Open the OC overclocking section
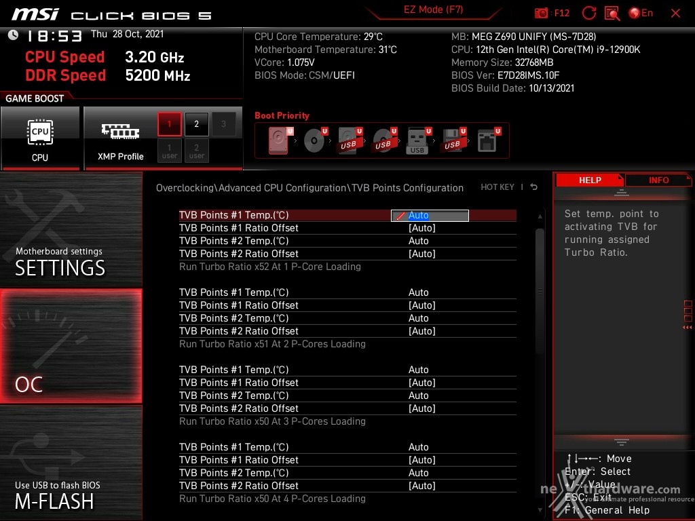The width and height of the screenshot is (695, 521). click(x=71, y=346)
